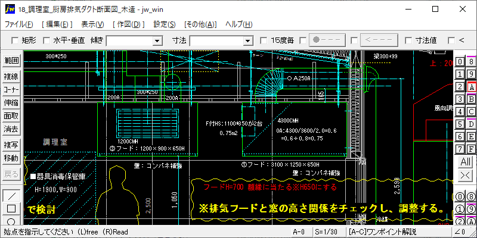
Task: Click the All layers button
Action: coord(466,162)
